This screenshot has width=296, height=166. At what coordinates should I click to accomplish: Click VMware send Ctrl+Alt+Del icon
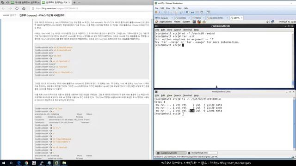point(165,12)
